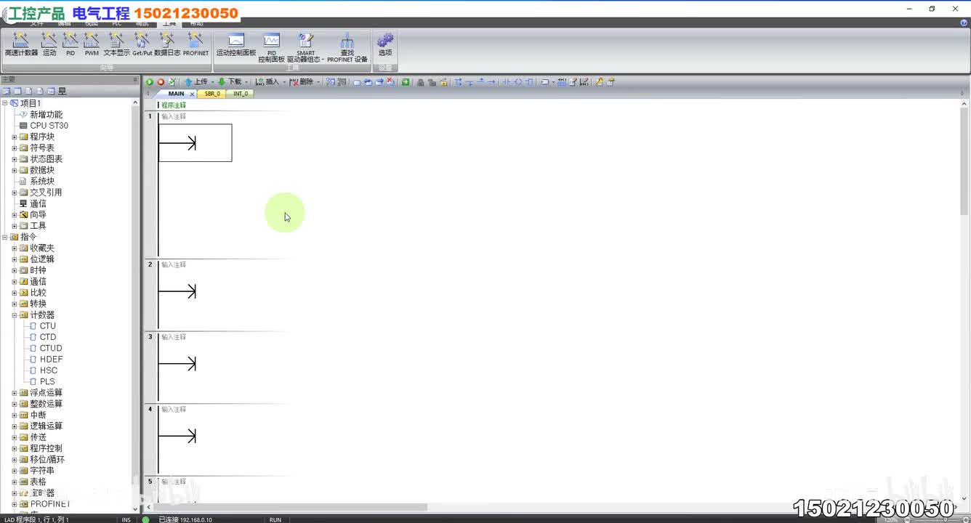Click the red STOP button in editor toolbar
971x523 pixels.
(x=161, y=82)
